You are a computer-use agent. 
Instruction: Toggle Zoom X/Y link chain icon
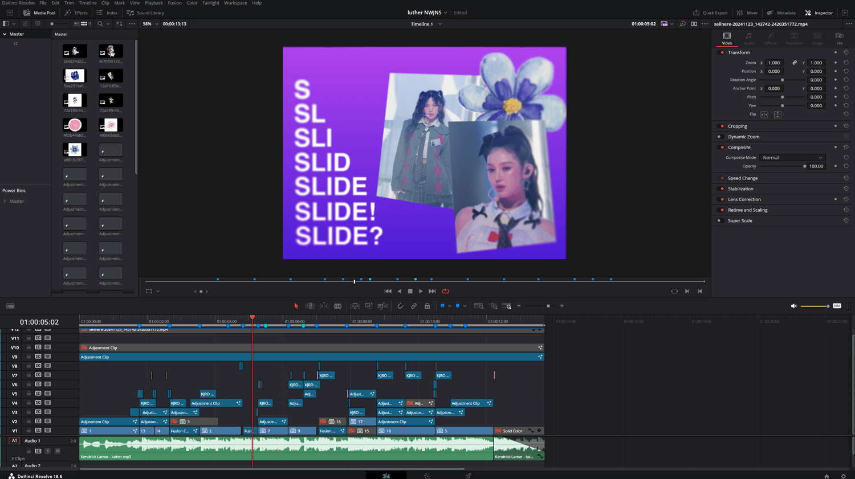(x=795, y=63)
